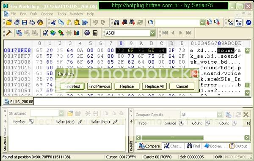This screenshot has width=254, height=161.
Task: Open the Help menu
Action: tap(91, 14)
